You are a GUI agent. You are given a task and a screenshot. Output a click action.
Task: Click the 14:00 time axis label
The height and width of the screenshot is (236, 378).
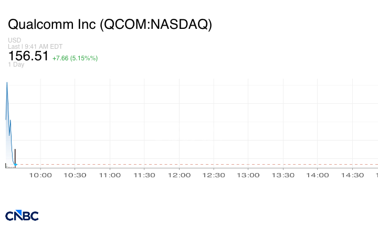pyautogui.click(x=318, y=175)
